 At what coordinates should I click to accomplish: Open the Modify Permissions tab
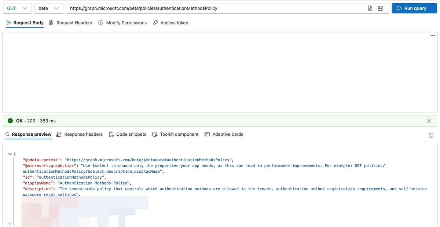click(x=122, y=23)
